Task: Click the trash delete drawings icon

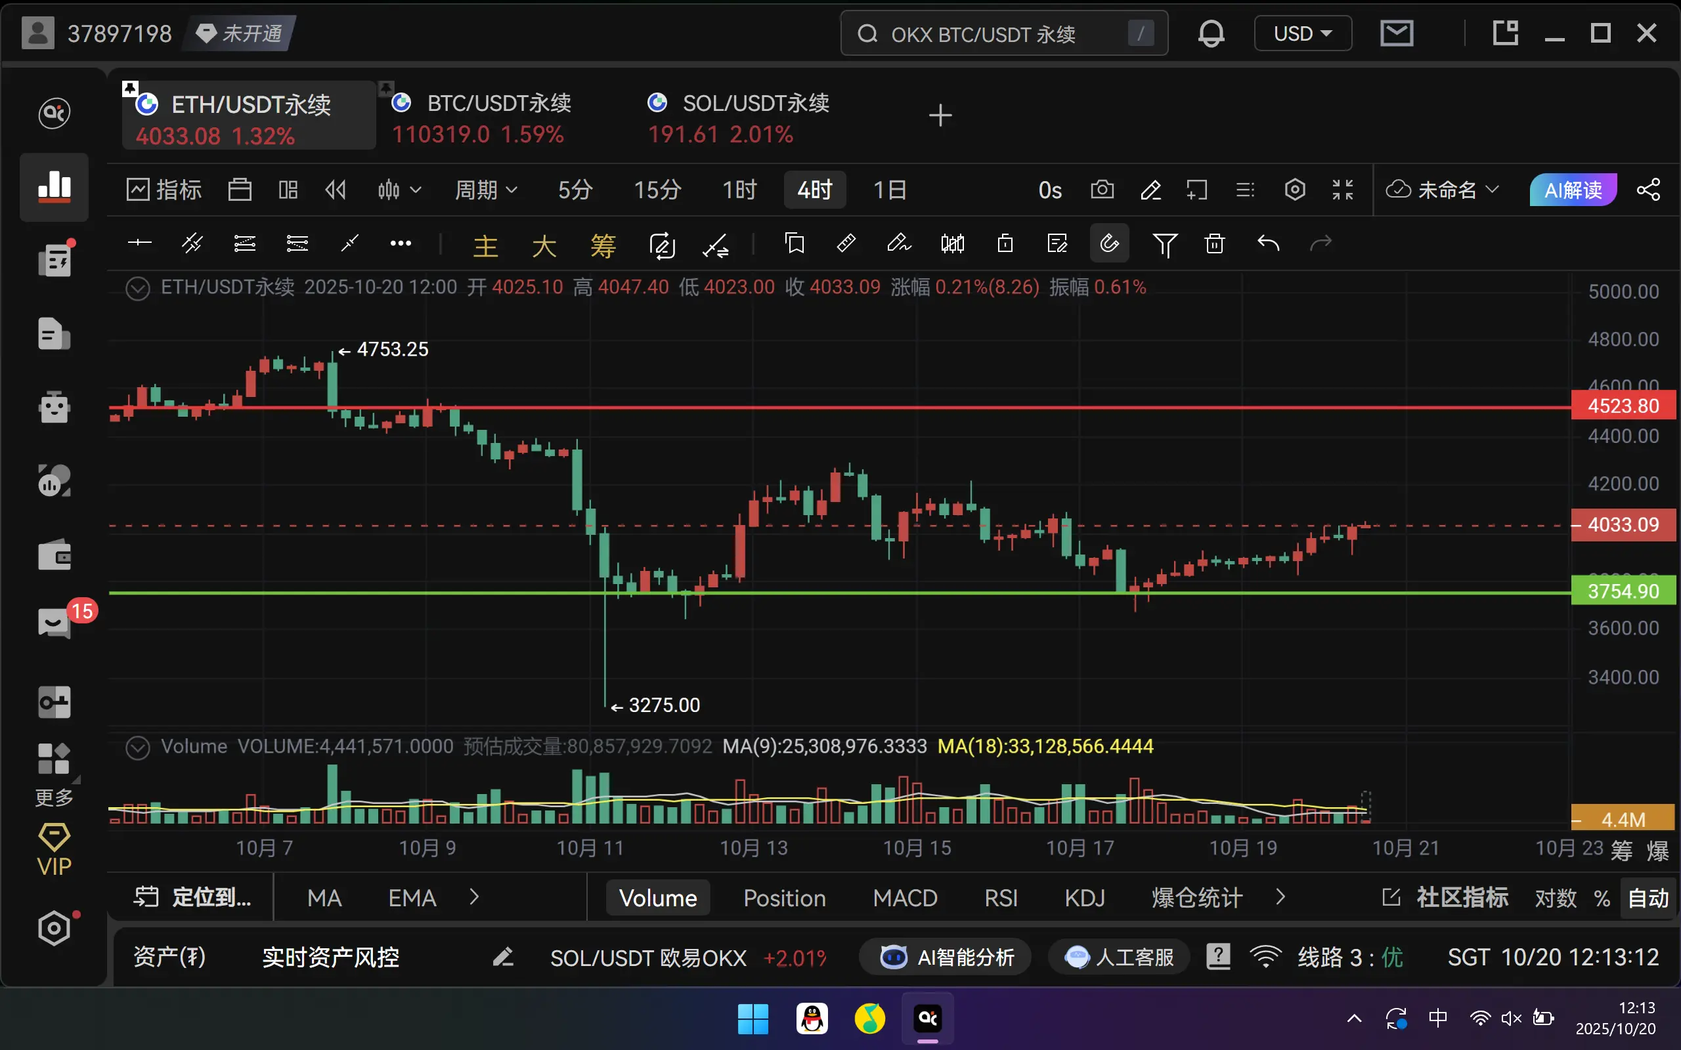Action: click(x=1214, y=243)
